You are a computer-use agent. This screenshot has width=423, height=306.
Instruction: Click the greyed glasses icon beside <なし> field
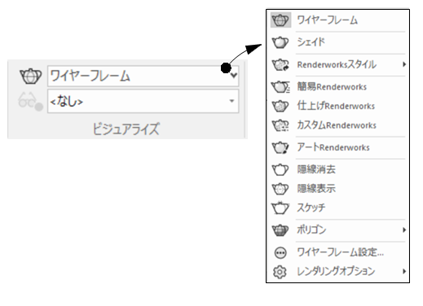click(30, 101)
